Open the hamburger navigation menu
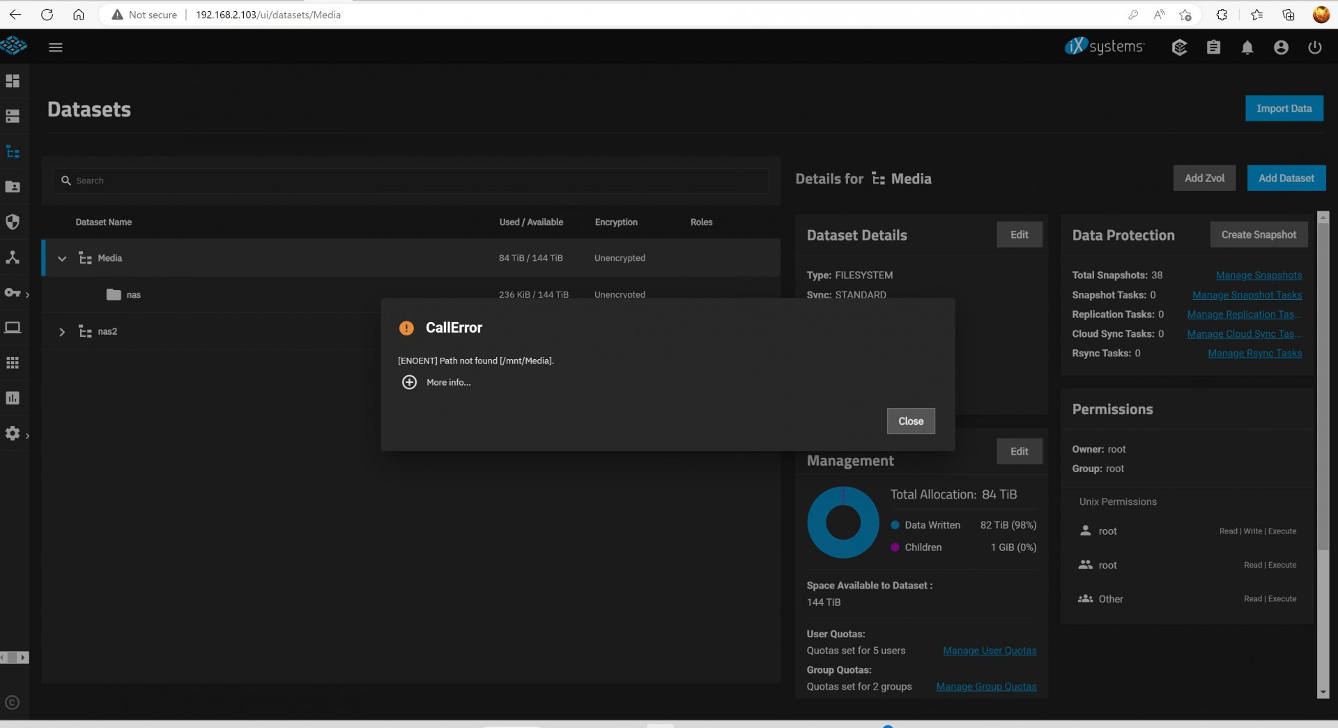 (x=56, y=47)
